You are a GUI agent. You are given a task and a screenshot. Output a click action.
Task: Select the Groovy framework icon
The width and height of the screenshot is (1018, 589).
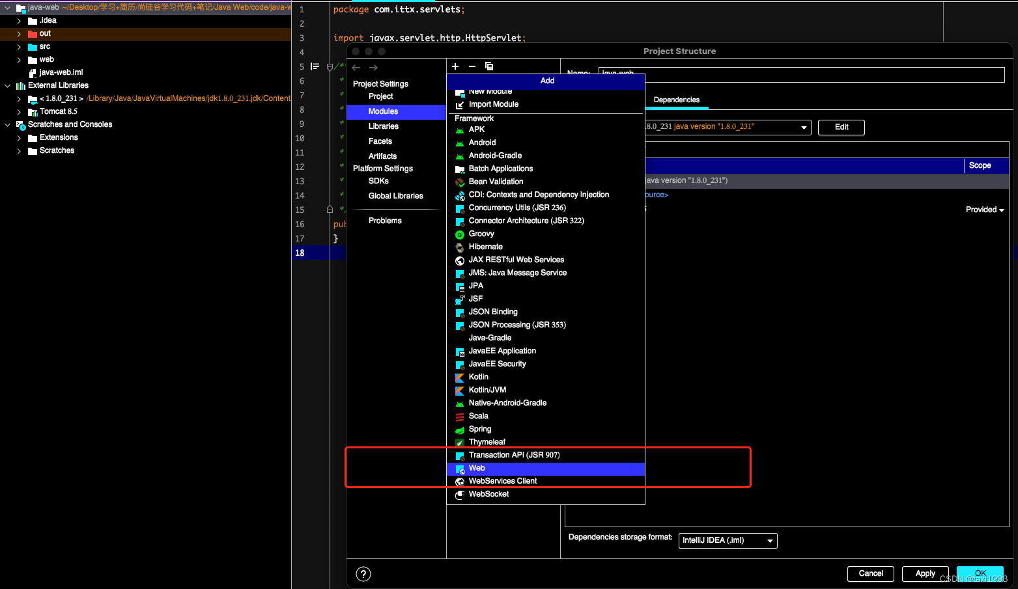tap(460, 233)
